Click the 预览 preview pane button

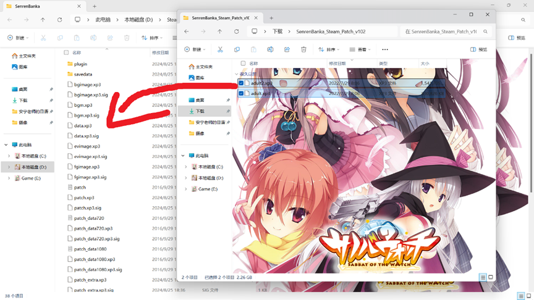point(479,49)
